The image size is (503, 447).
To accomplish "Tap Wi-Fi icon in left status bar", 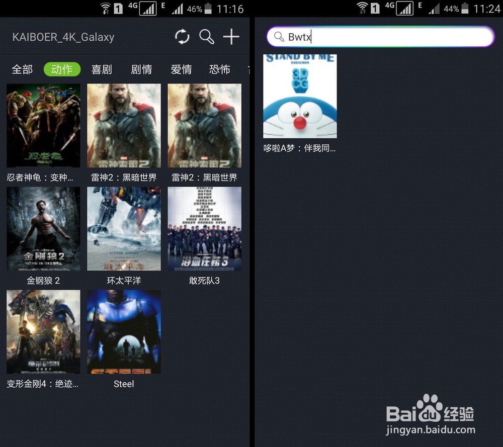I will (x=105, y=9).
